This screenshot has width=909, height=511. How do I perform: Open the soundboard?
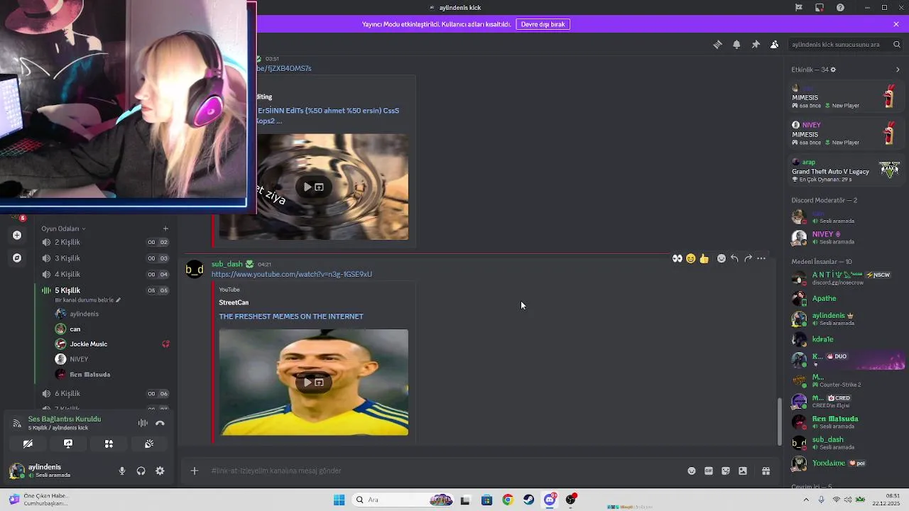pyautogui.click(x=149, y=444)
